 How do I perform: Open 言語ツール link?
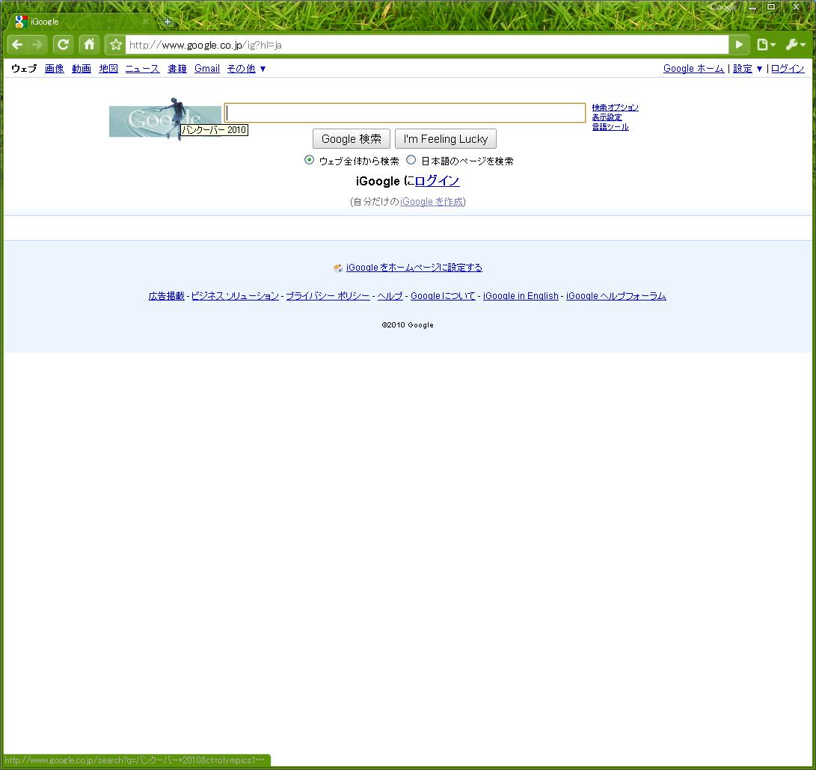tap(610, 126)
